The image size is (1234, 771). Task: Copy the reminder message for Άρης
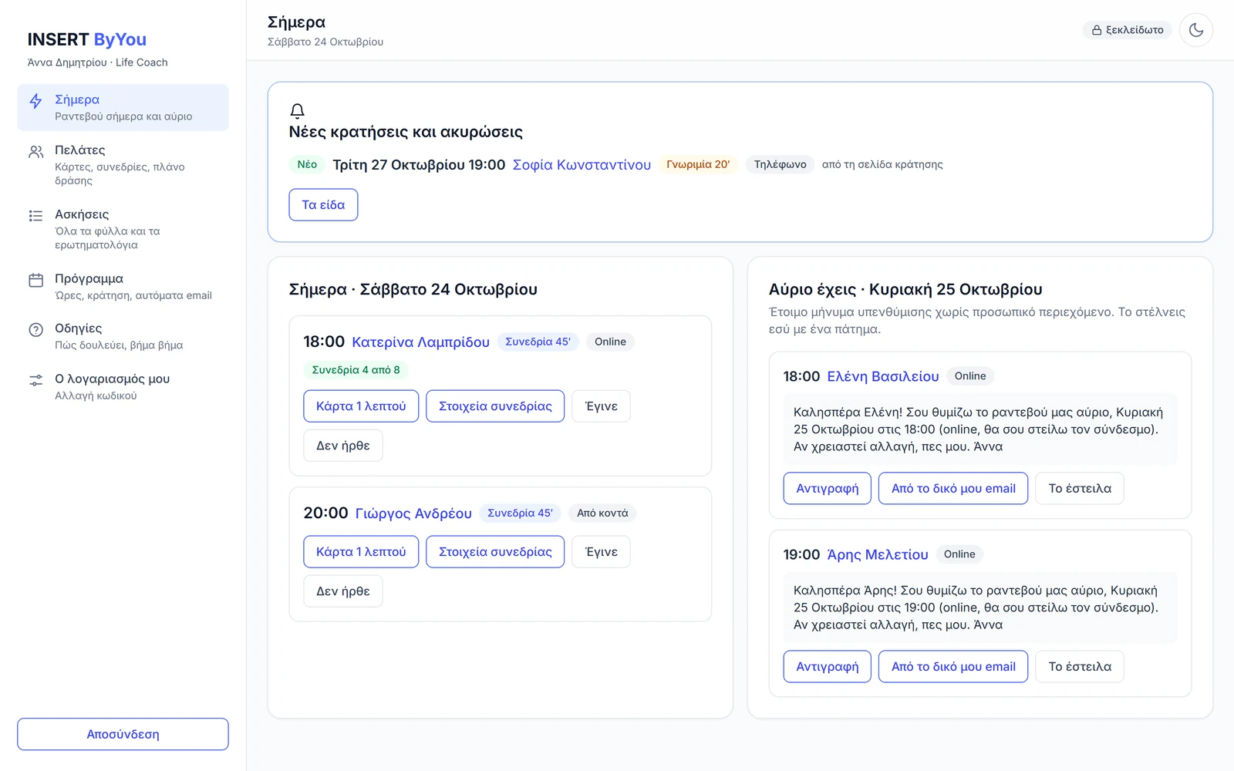(x=828, y=666)
